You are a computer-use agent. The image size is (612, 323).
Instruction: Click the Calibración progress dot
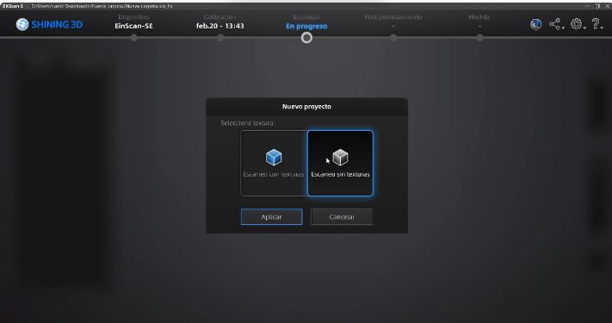tap(220, 38)
